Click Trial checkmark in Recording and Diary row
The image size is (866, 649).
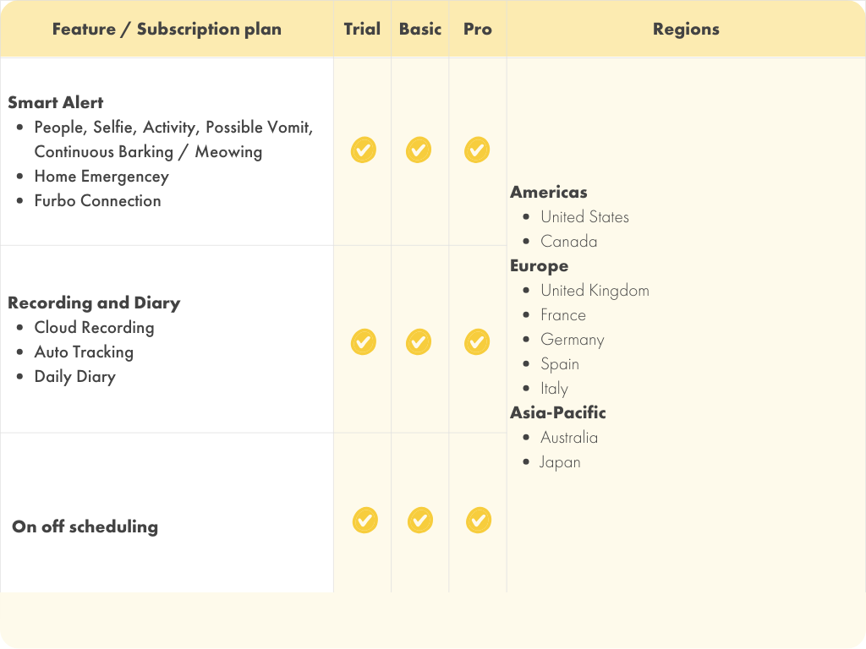click(x=364, y=341)
